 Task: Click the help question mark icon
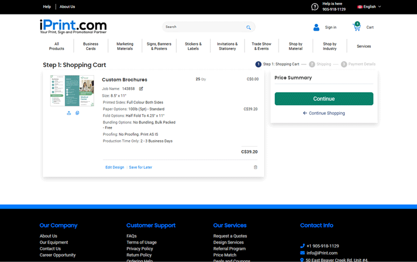[x=315, y=7]
